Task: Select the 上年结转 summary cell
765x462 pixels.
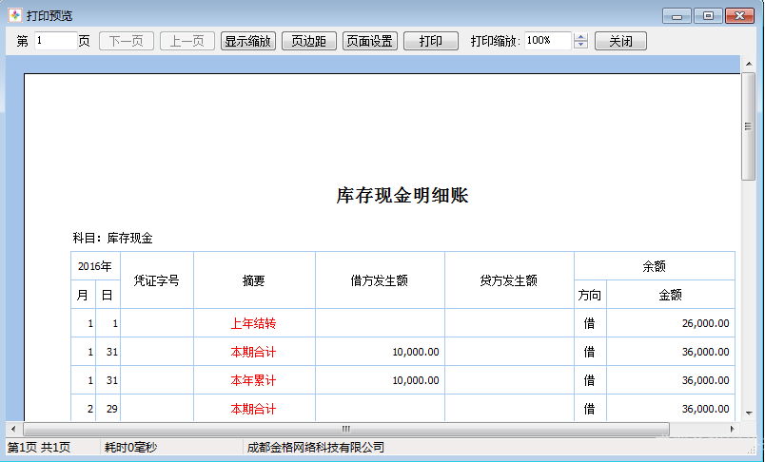Action: point(253,323)
